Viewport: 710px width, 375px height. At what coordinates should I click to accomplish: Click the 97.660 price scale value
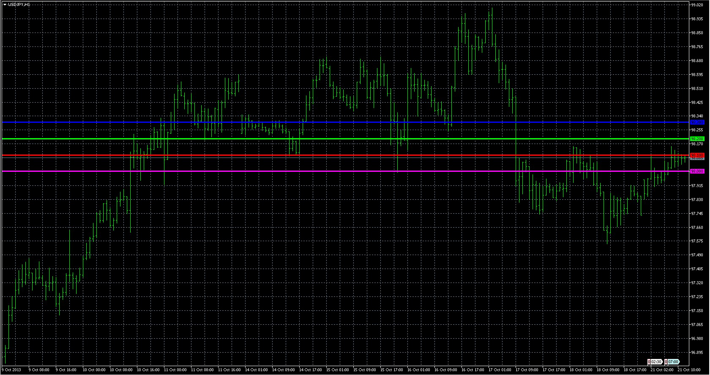point(697,228)
